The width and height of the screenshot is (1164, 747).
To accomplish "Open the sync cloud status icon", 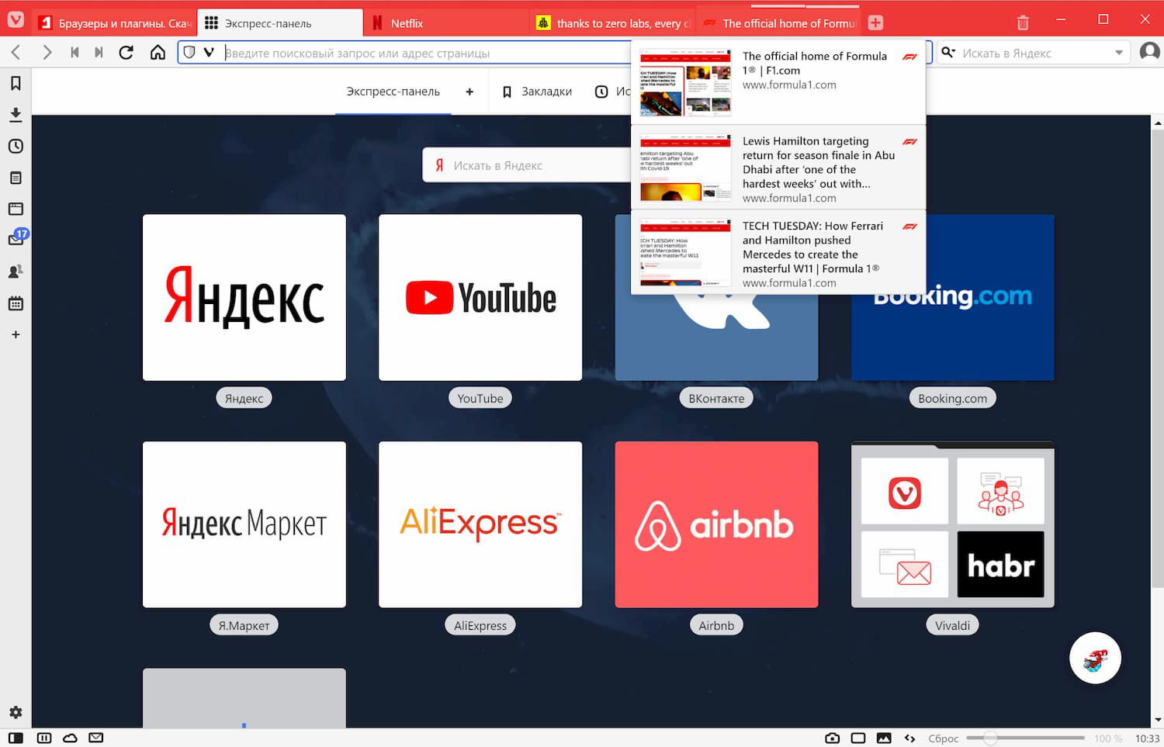I will point(70,738).
